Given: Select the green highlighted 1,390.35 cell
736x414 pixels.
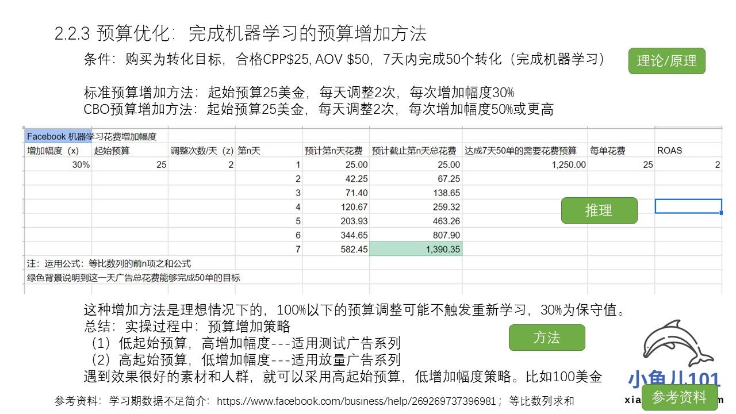Looking at the screenshot, I should [x=416, y=249].
